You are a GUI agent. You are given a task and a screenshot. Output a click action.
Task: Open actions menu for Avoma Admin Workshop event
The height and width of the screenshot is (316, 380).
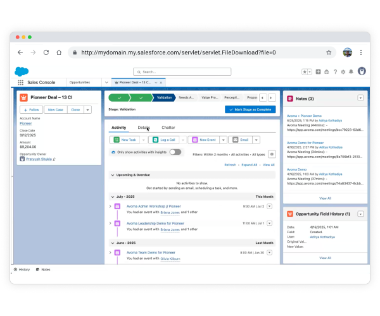[269, 206]
